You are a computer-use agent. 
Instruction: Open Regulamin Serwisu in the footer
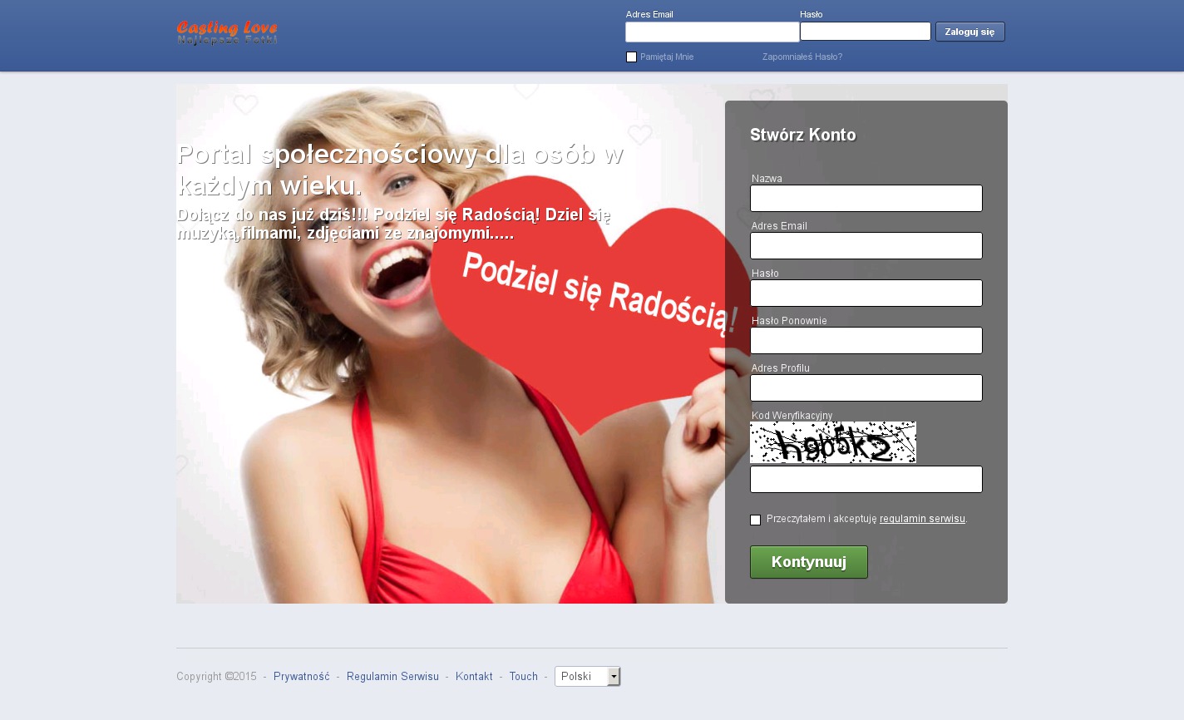point(392,677)
